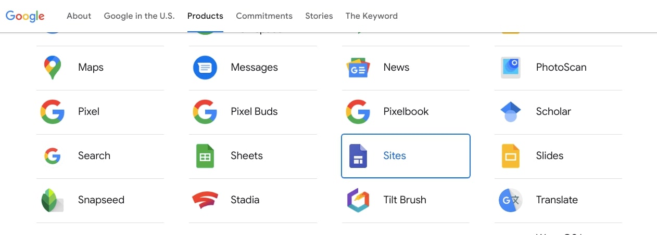
Task: Click the Sites product icon
Action: click(358, 156)
